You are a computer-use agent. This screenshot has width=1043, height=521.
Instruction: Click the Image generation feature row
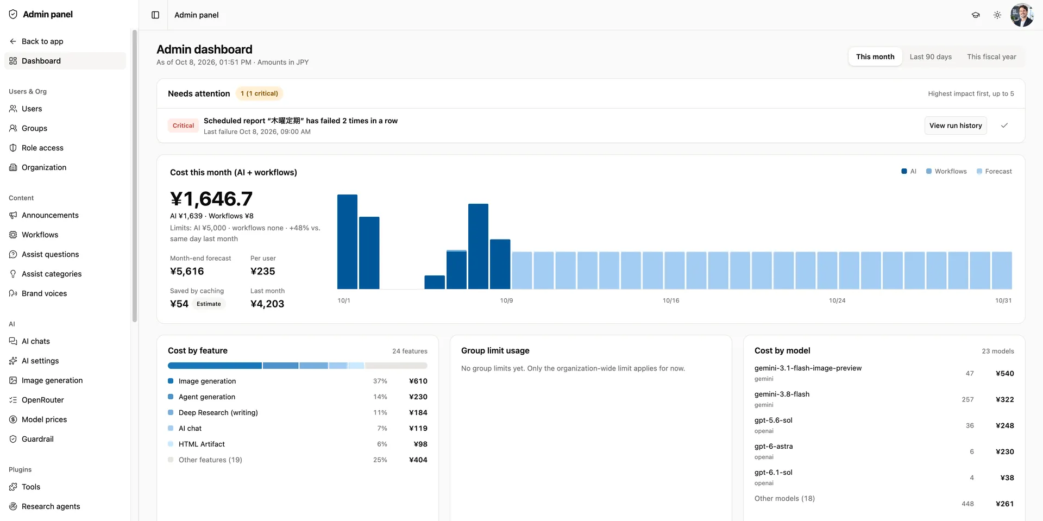(x=298, y=381)
